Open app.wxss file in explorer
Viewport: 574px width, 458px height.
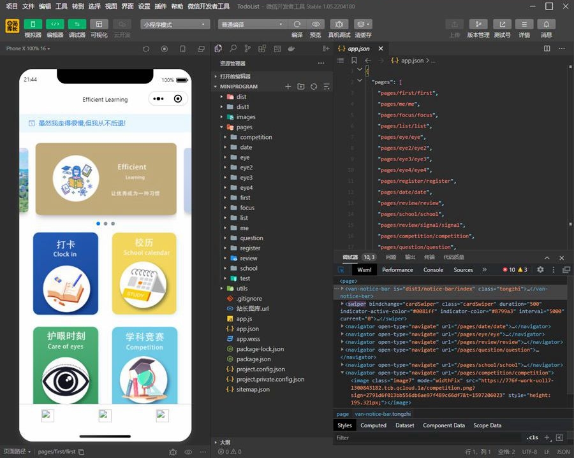[247, 339]
